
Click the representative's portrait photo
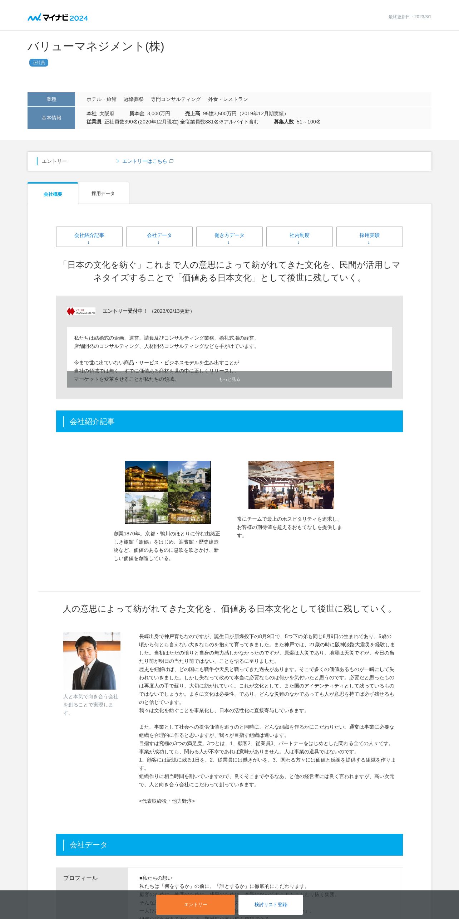tap(92, 661)
